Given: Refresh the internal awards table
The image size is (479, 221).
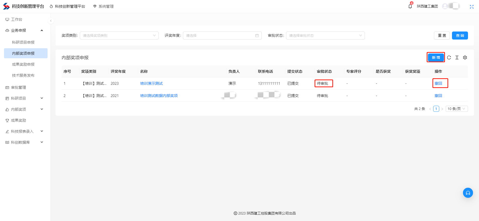Looking at the screenshot, I should (449, 57).
